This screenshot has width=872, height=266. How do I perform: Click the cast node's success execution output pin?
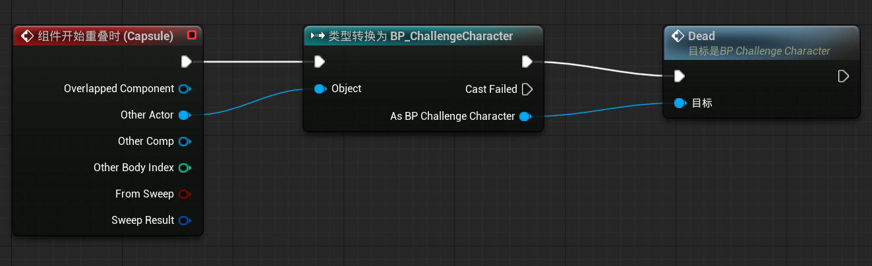(527, 62)
